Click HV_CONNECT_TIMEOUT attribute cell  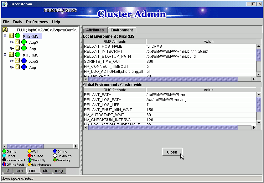click(x=115, y=67)
